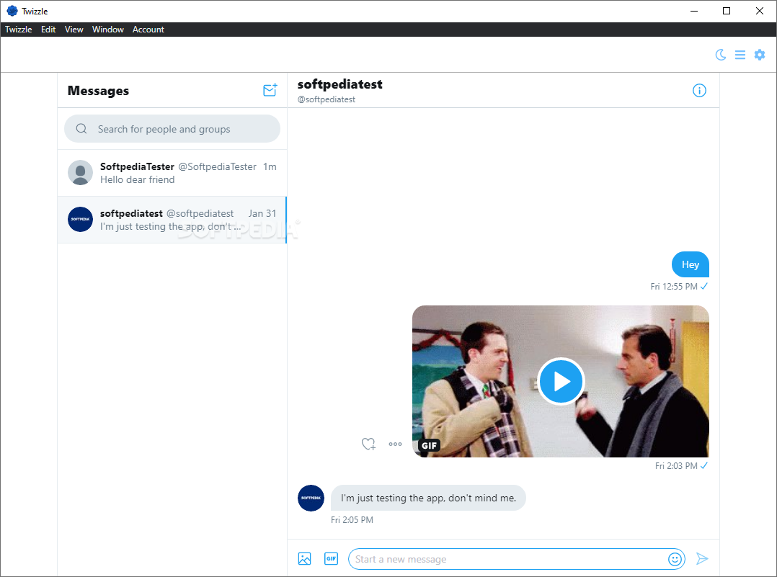The width and height of the screenshot is (777, 577).
Task: Open the Edit menu
Action: pyautogui.click(x=48, y=30)
